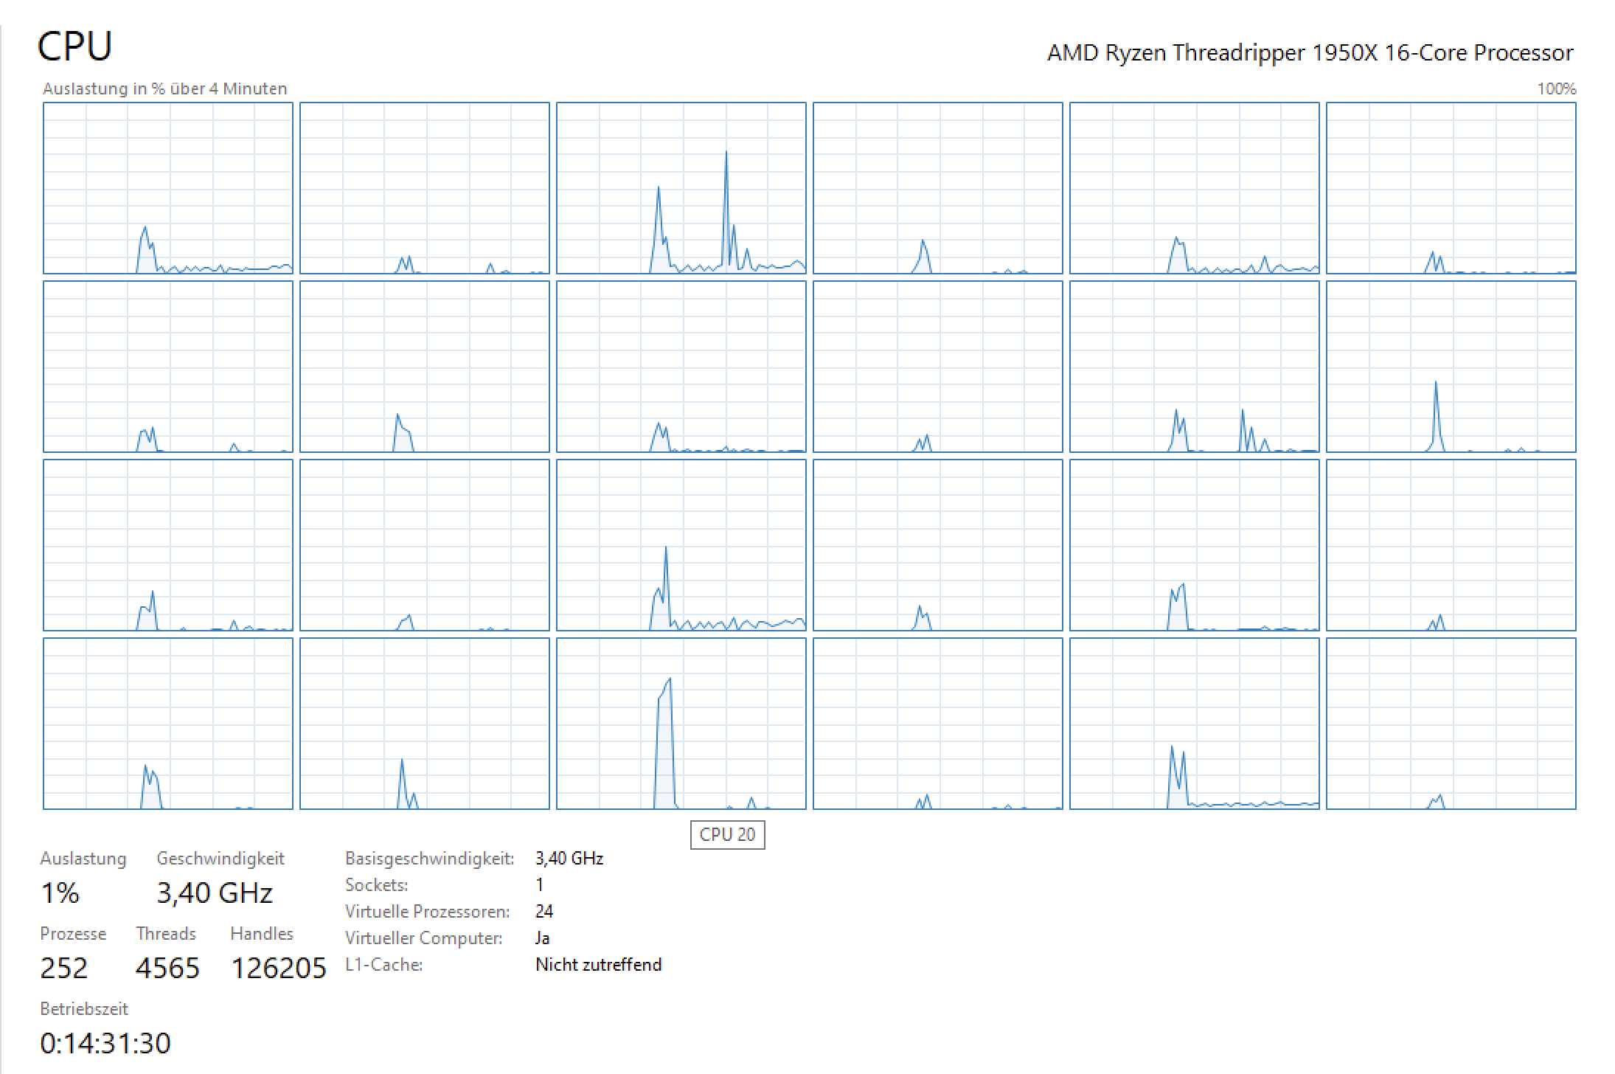Click the large CPU heading
This screenshot has height=1074, width=1615.
click(74, 46)
